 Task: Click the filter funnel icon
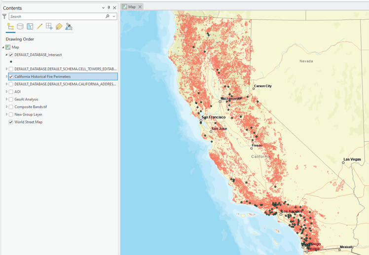coord(4,16)
